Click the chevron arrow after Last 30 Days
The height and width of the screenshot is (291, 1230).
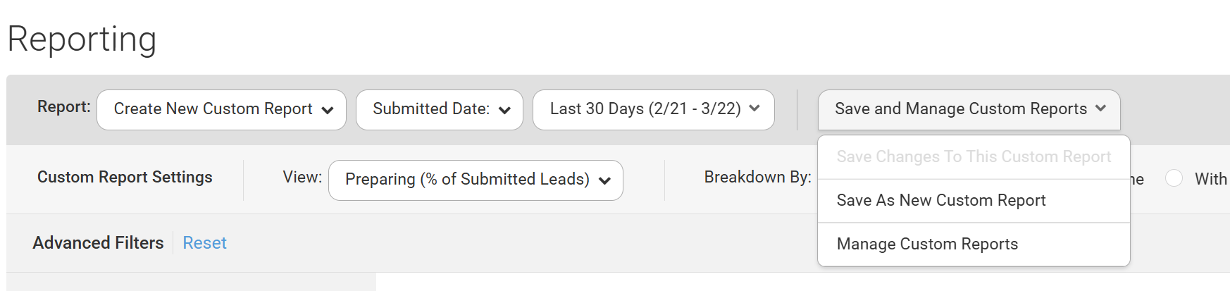[754, 109]
